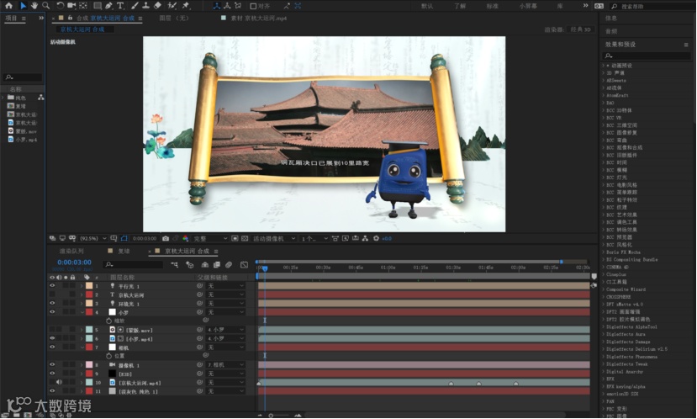This screenshot has height=419, width=697.
Task: Select the Pan Behind anchor point tool
Action: 83,6
